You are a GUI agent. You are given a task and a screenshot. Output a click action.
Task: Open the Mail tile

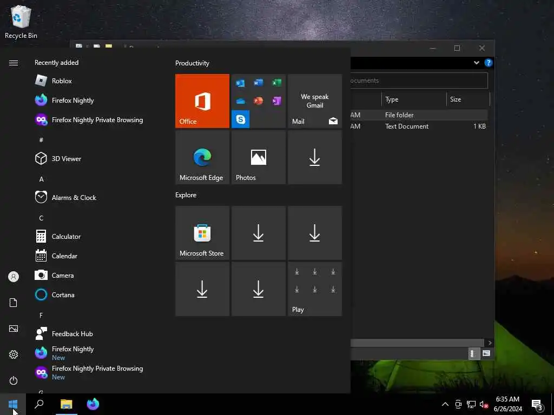315,101
